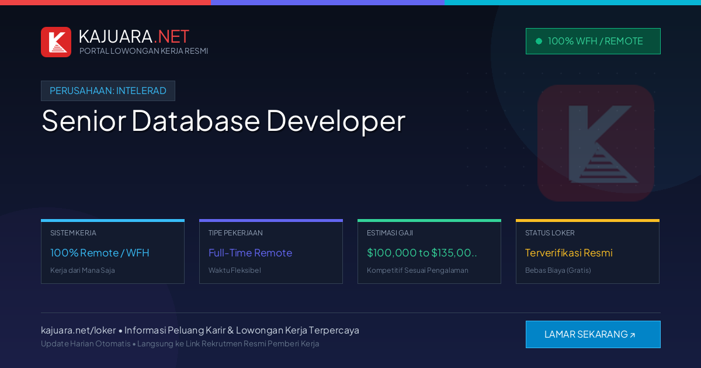Click the 'ESTIMASI GAJI' label
Viewport: 701px width, 368px height.
click(x=390, y=233)
